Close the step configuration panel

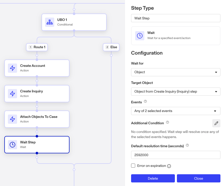pyautogui.click(x=199, y=178)
